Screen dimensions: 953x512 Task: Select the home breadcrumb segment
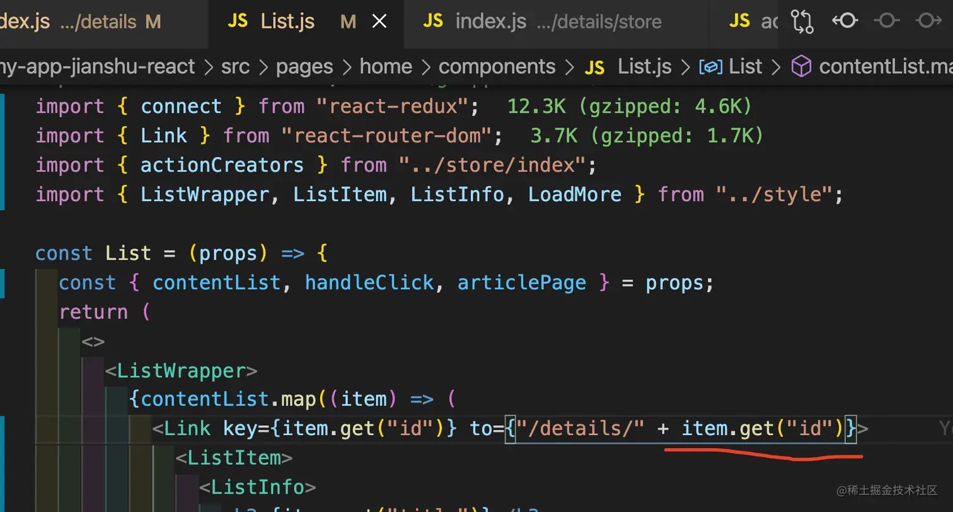click(386, 66)
